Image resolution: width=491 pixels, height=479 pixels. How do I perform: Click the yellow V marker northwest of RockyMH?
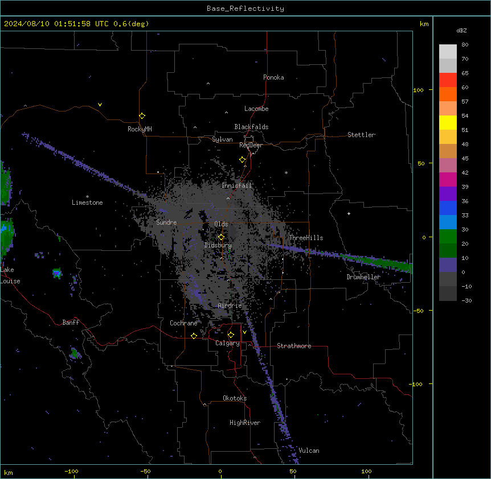coord(100,105)
